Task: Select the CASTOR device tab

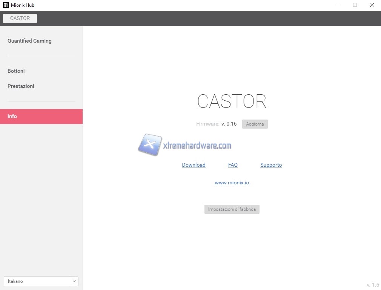Action: click(x=20, y=18)
